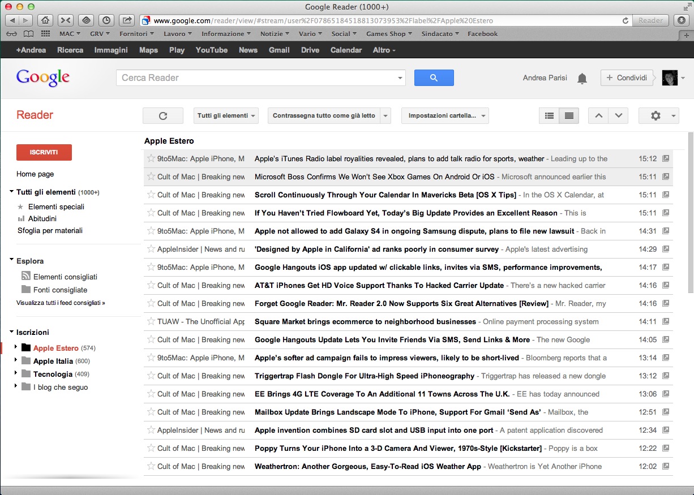
Task: Open Top Sites grid icon
Action: pyautogui.click(x=45, y=34)
